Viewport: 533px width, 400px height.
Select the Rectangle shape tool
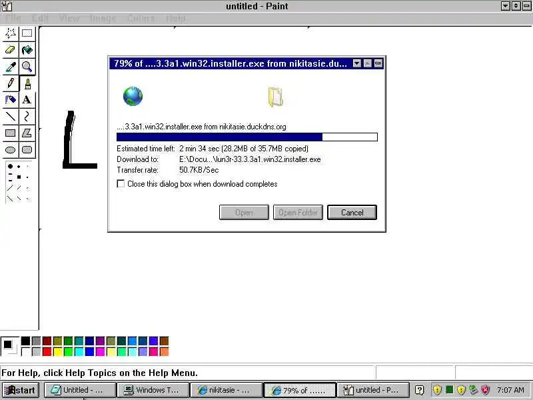point(11,133)
